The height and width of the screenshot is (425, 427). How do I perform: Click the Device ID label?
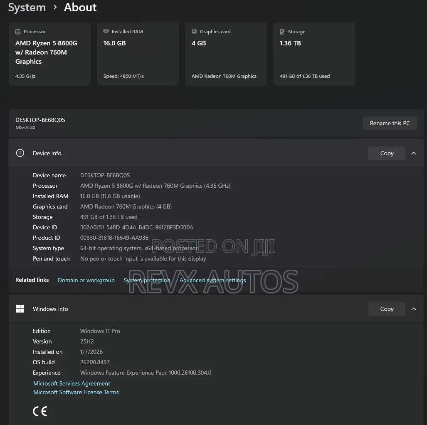pyautogui.click(x=45, y=227)
